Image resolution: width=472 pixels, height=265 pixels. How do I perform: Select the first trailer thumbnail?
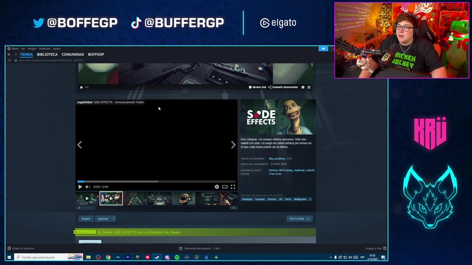[x=87, y=198]
